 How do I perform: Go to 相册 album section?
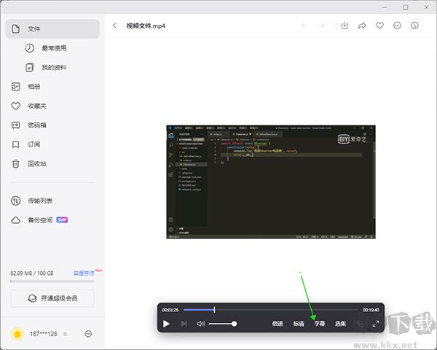pyautogui.click(x=34, y=87)
